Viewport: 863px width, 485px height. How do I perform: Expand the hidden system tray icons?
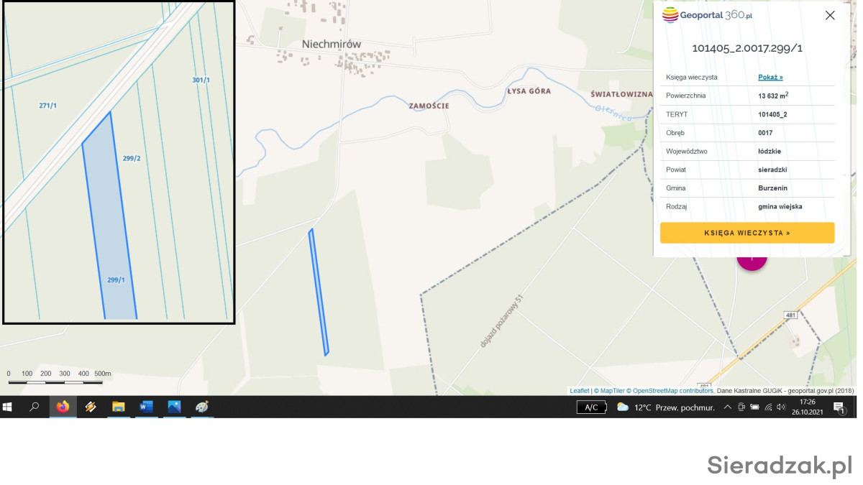(x=727, y=407)
